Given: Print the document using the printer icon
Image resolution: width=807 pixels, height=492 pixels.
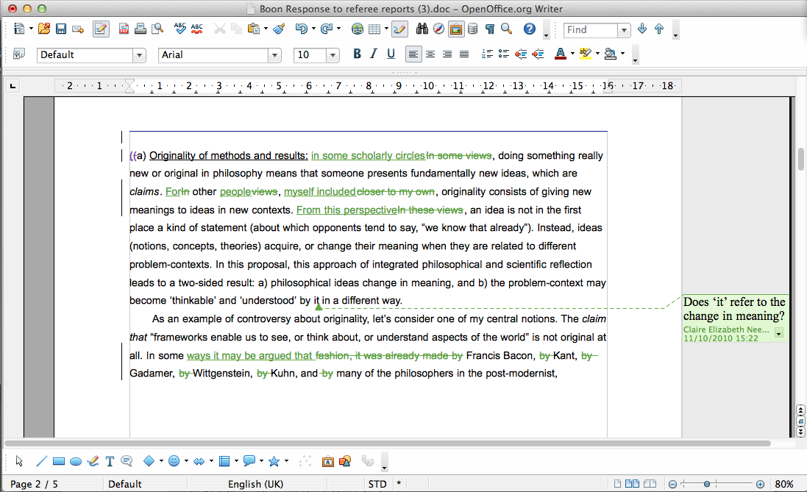Looking at the screenshot, I should [140, 29].
